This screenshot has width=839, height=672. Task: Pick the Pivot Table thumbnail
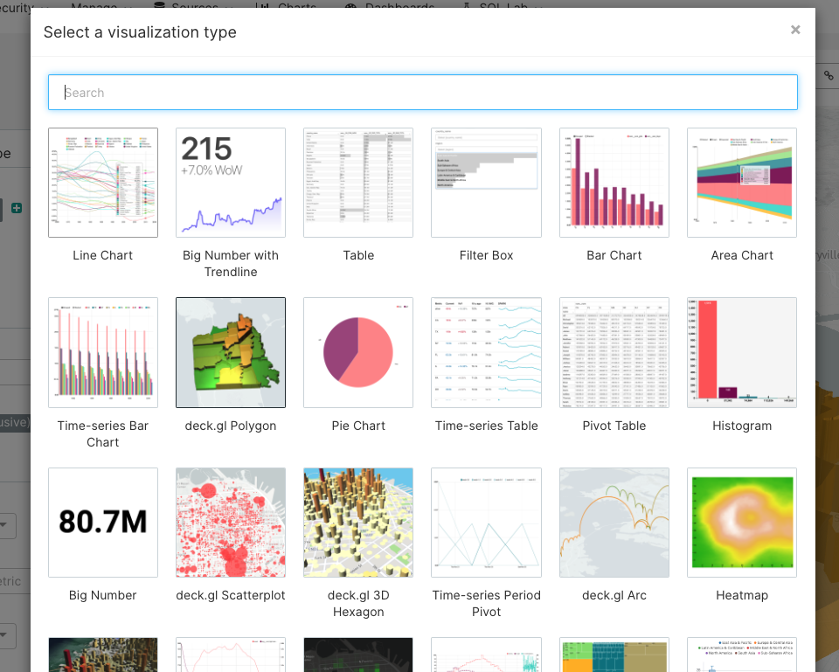(614, 352)
